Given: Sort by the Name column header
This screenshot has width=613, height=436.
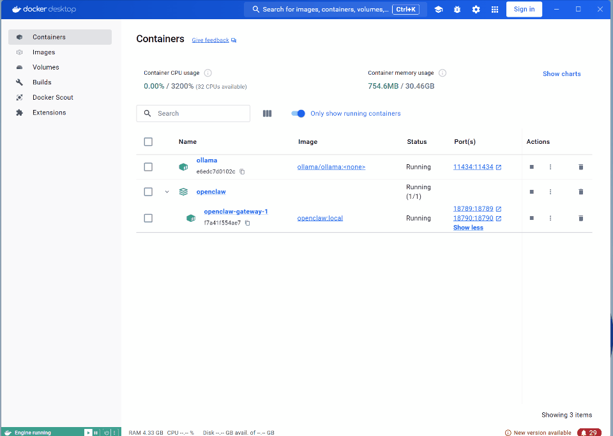Looking at the screenshot, I should (188, 142).
